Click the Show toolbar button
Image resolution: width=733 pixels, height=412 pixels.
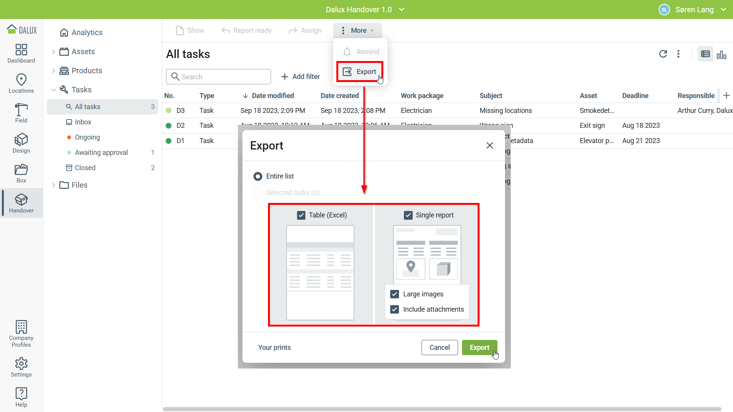click(190, 31)
